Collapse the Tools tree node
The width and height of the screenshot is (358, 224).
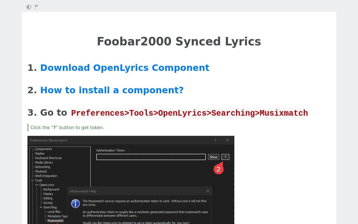click(x=33, y=180)
